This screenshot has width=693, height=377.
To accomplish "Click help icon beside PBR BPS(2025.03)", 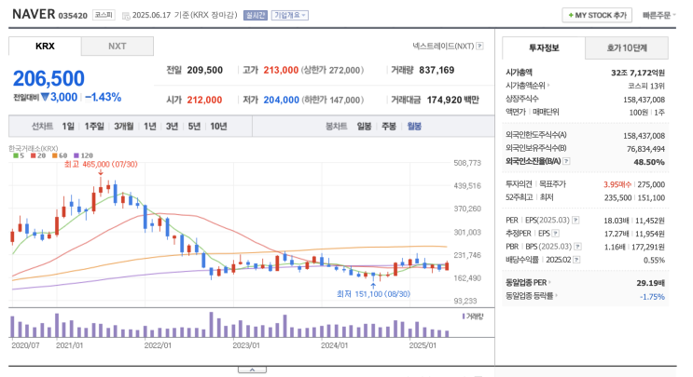I will click(x=577, y=247).
